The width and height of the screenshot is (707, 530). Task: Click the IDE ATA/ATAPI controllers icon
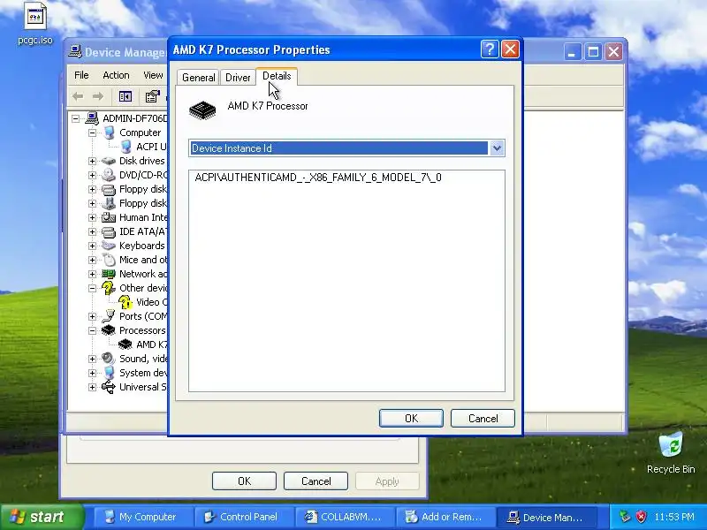point(108,231)
